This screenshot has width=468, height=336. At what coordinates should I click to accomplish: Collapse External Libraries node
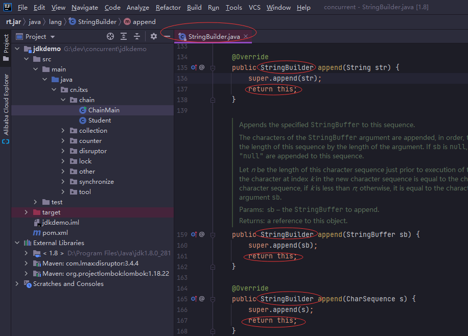[x=17, y=243]
